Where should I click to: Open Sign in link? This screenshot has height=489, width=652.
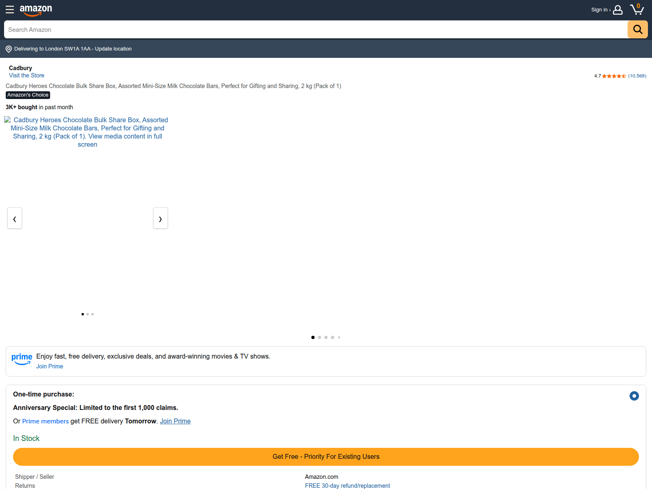tap(600, 10)
